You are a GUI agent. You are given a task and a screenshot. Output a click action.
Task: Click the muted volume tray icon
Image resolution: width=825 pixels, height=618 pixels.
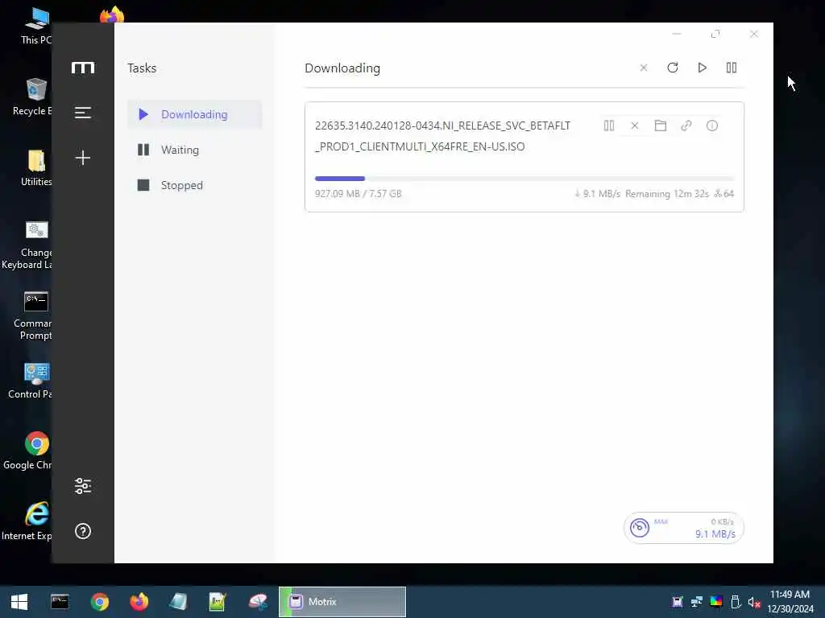click(754, 602)
